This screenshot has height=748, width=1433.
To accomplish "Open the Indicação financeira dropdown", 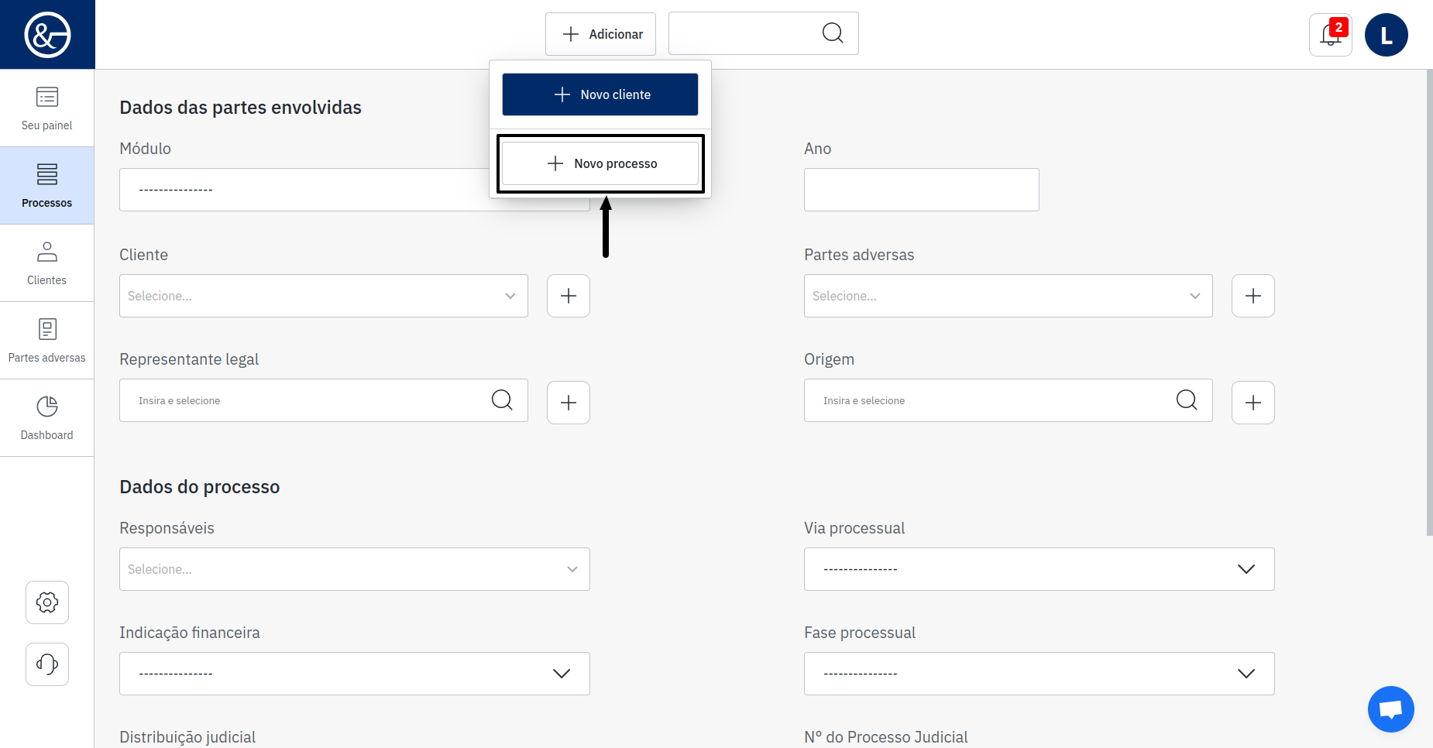I will coord(354,674).
